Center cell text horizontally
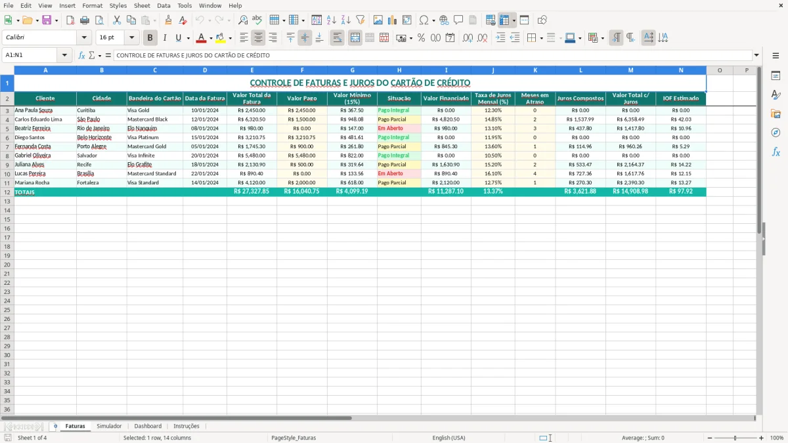The height and width of the screenshot is (443, 788). [x=259, y=38]
